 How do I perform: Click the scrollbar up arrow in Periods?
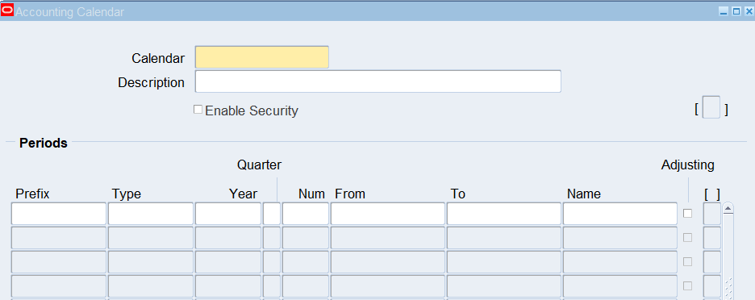coord(728,209)
